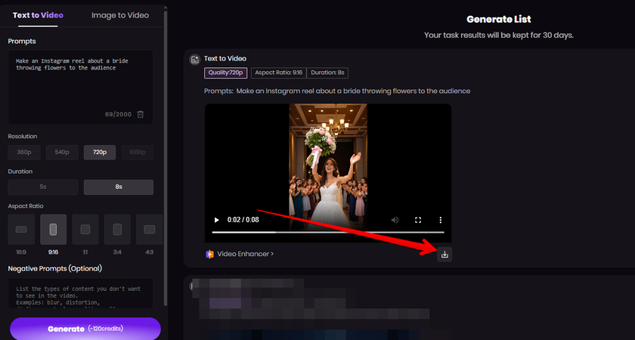Click the Duration: 8s tag
This screenshot has height=340, width=635.
pyautogui.click(x=327, y=73)
